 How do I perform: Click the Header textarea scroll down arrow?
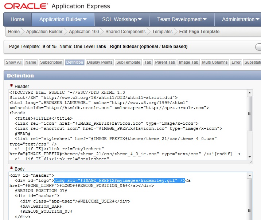(x=250, y=157)
